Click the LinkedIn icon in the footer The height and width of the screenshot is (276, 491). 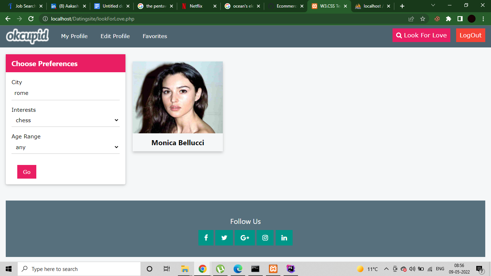(x=284, y=238)
